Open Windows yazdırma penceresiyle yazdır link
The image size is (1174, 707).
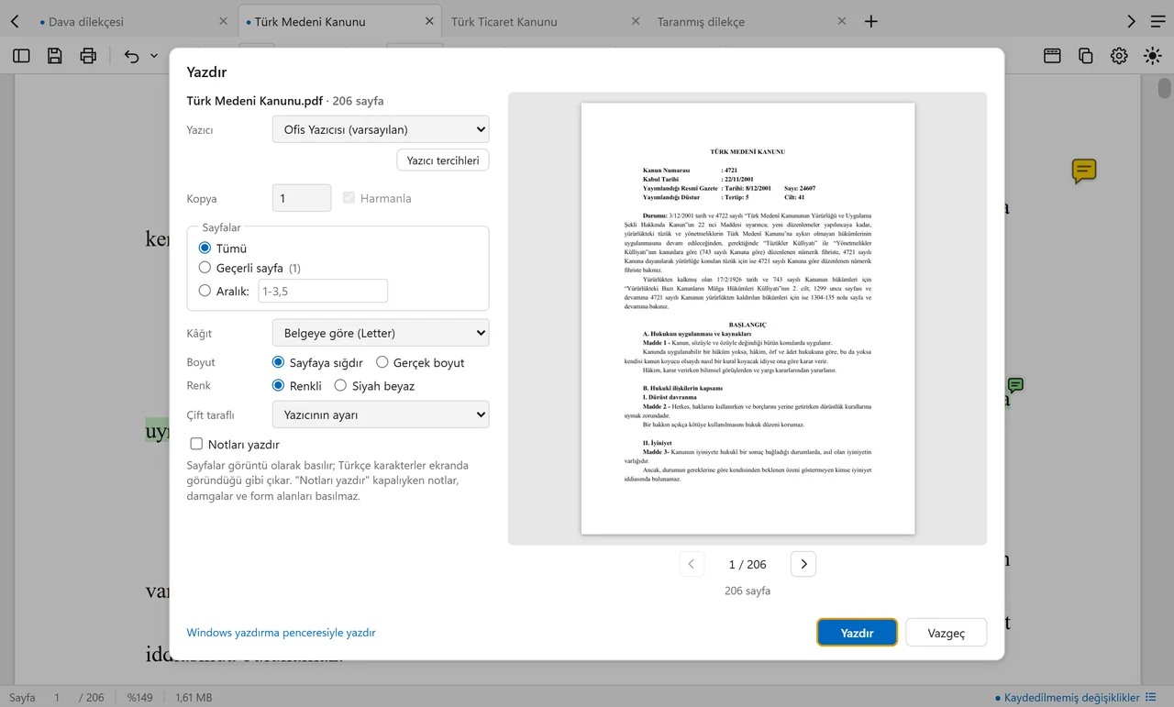click(x=282, y=633)
